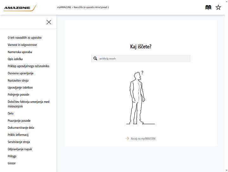Open Polnjenje posode section

coord(18,95)
